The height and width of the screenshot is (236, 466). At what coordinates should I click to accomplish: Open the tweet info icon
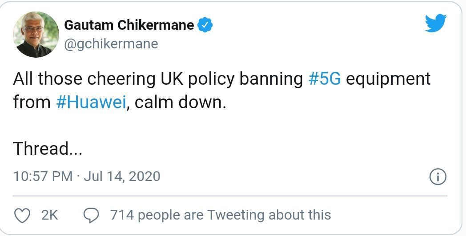pyautogui.click(x=438, y=177)
